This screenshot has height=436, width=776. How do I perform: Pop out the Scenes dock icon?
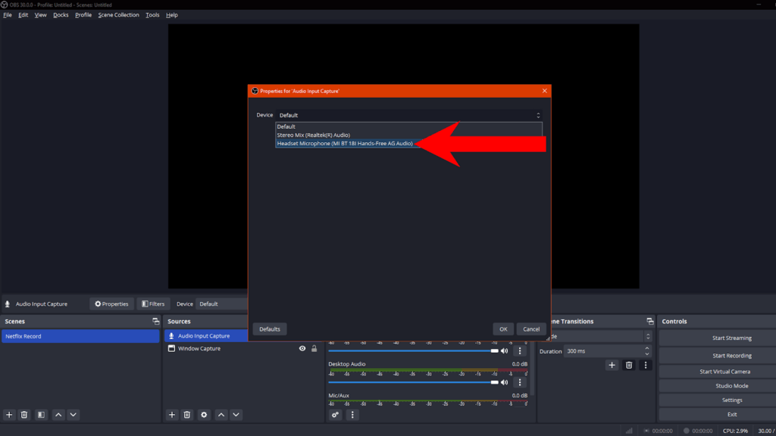(x=156, y=321)
